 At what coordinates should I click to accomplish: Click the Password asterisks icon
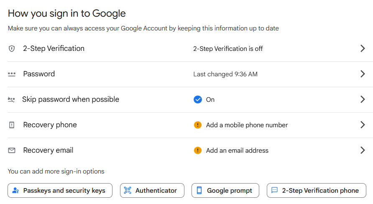(x=12, y=74)
